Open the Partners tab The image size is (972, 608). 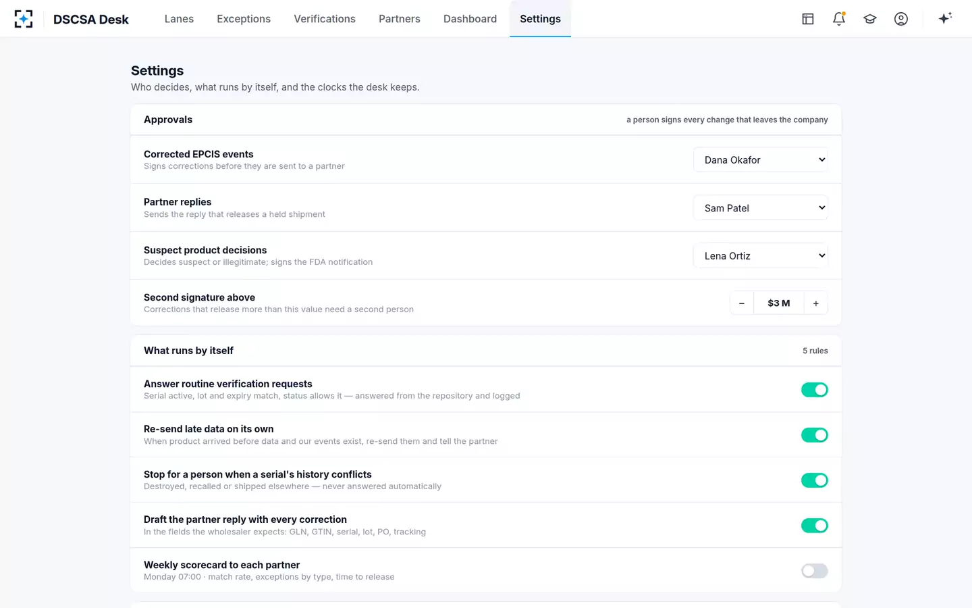click(400, 19)
